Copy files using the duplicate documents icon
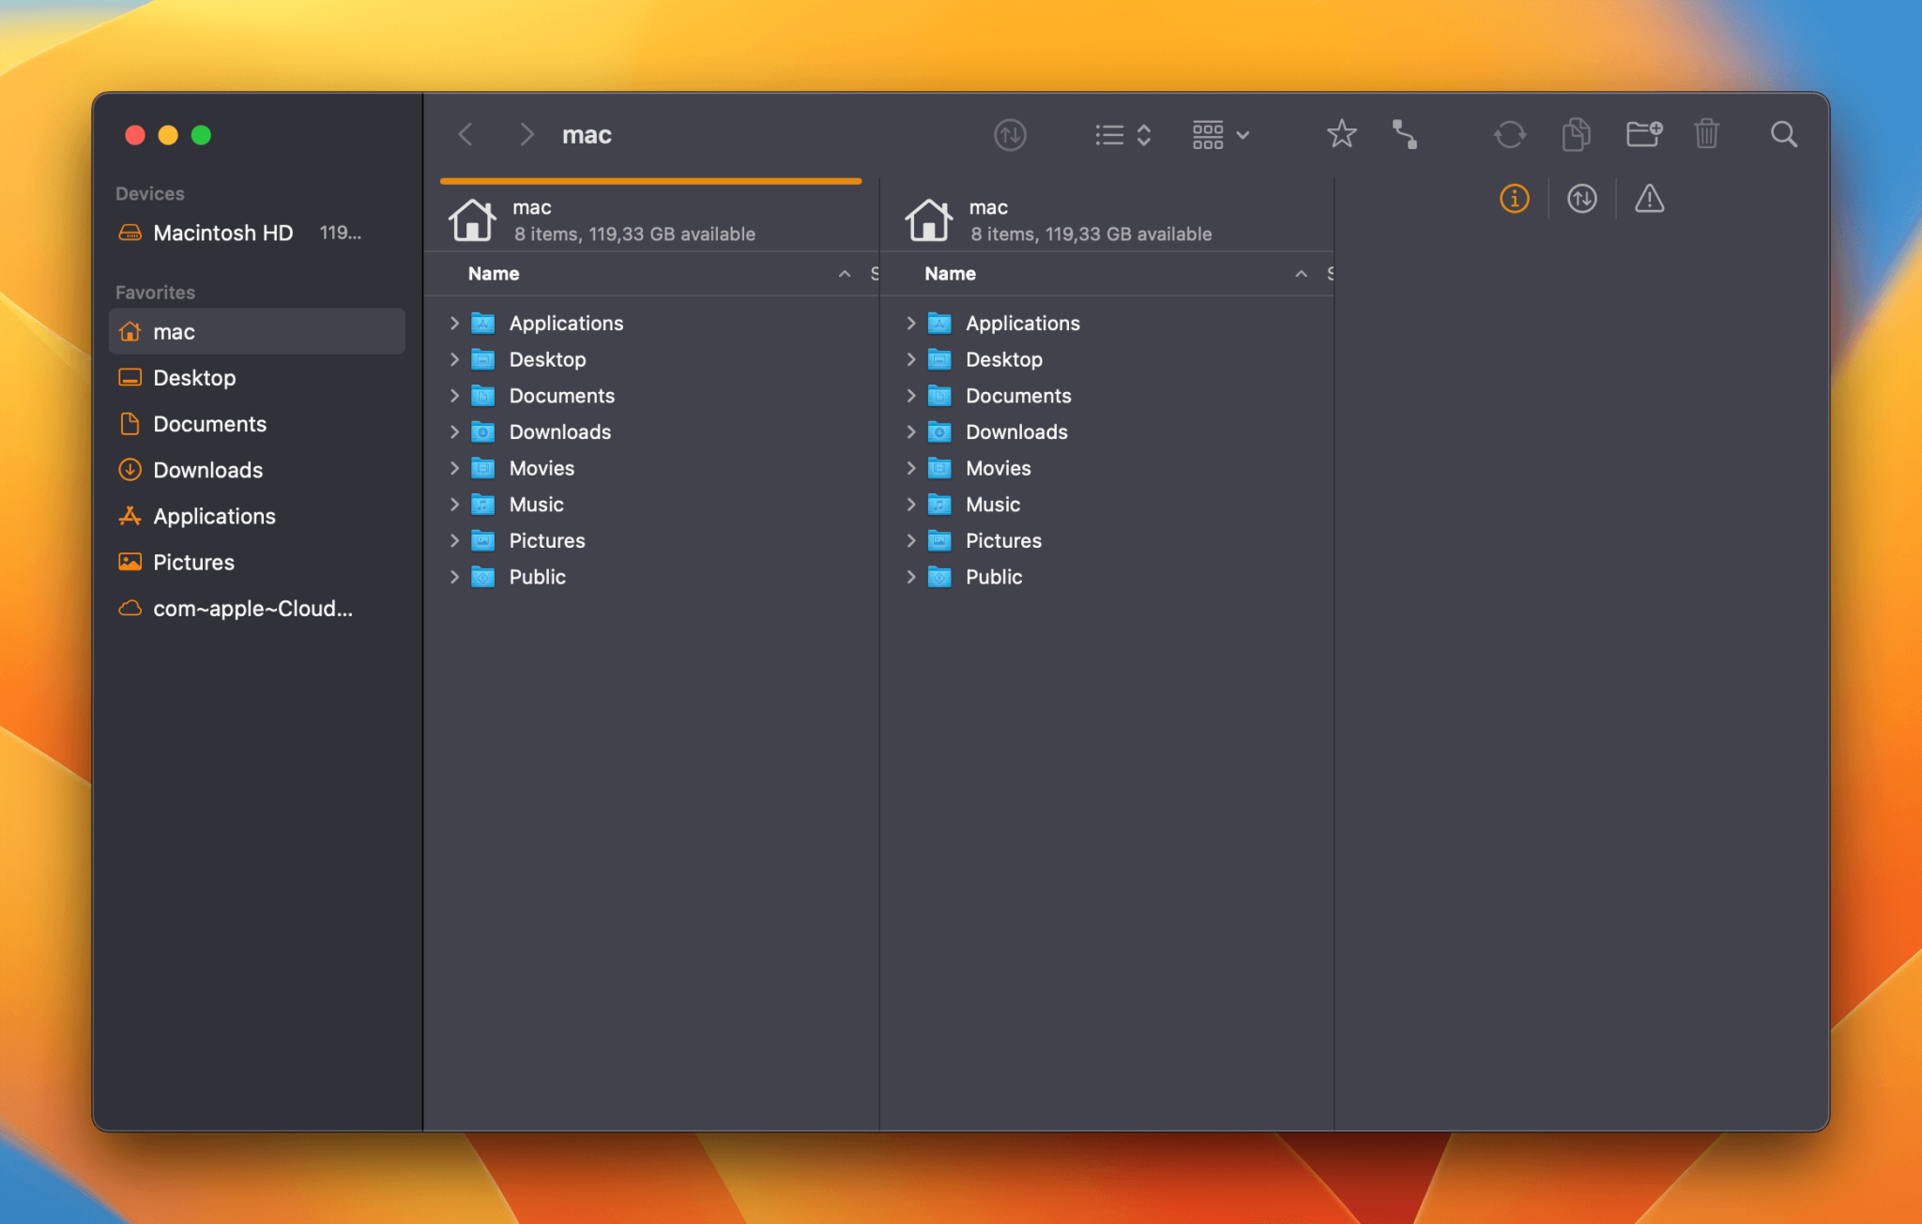Screen dimensions: 1922x1224 pyautogui.click(x=1576, y=134)
